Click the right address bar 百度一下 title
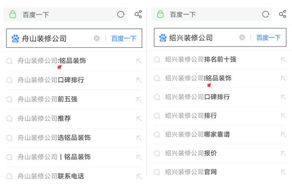 coord(183,14)
